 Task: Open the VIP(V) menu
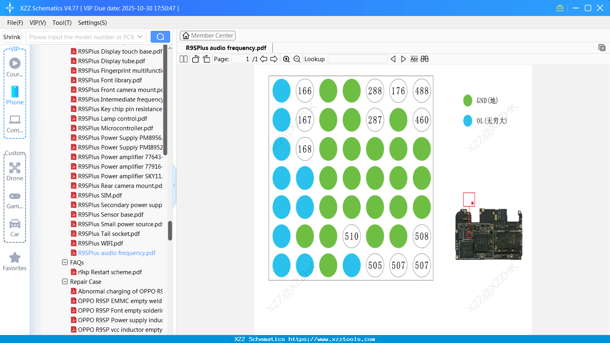pos(38,23)
